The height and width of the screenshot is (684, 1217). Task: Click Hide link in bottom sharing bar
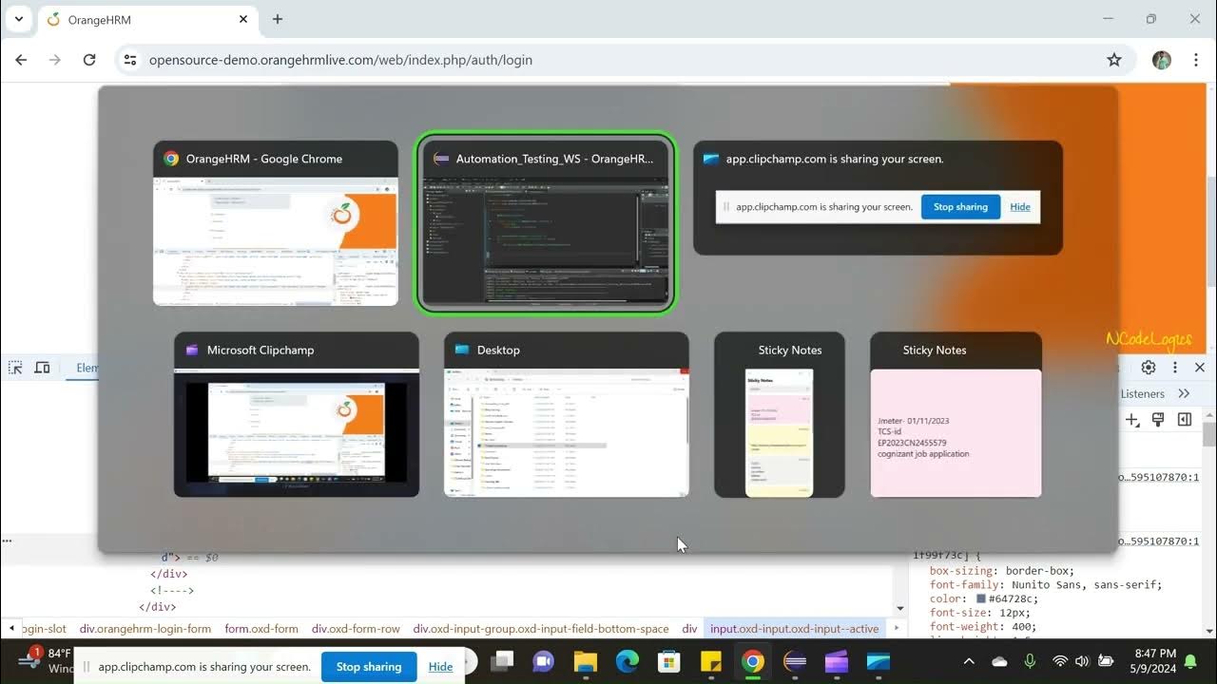440,667
